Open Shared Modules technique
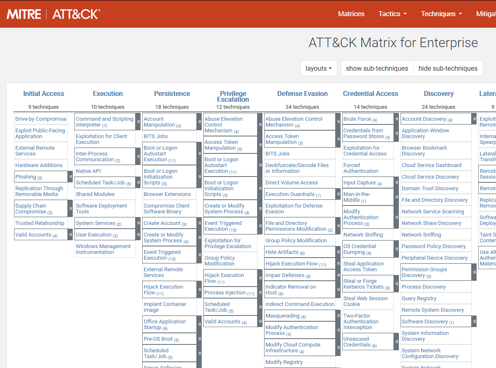 [95, 194]
